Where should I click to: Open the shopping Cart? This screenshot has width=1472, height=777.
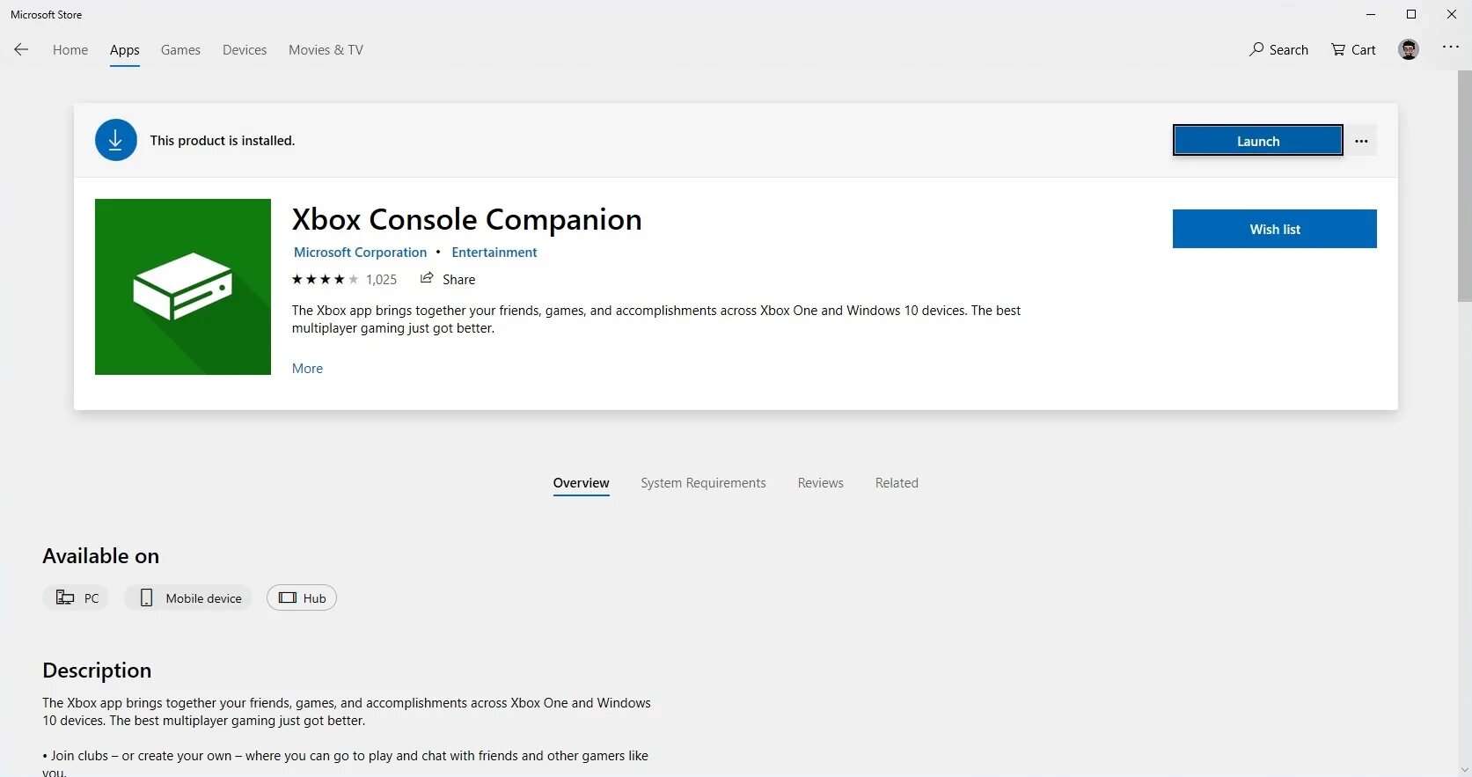click(1353, 49)
